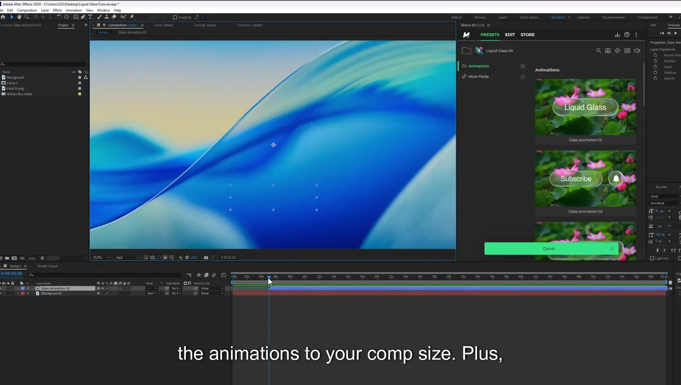Image resolution: width=681 pixels, height=385 pixels.
Task: Select the Selection arrow tool
Action: click(x=12, y=17)
